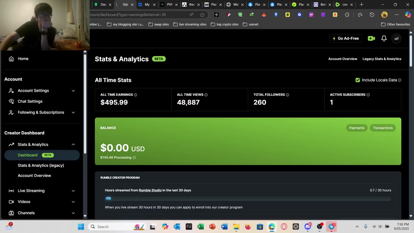Open a new browser tab
Image resolution: width=414 pixels, height=233 pixels.
tap(362, 5)
